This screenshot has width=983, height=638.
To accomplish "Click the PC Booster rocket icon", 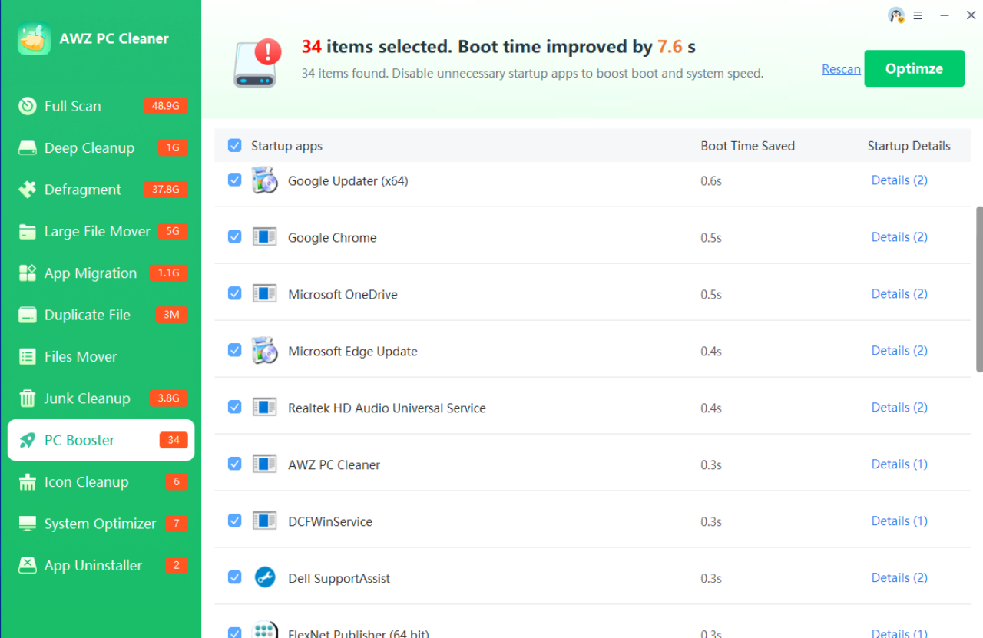I will [28, 440].
